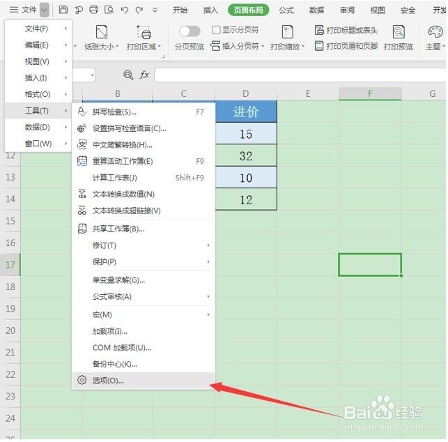Open the 视图(V) menu entry
Screen dimensions: 448x442
(x=38, y=61)
